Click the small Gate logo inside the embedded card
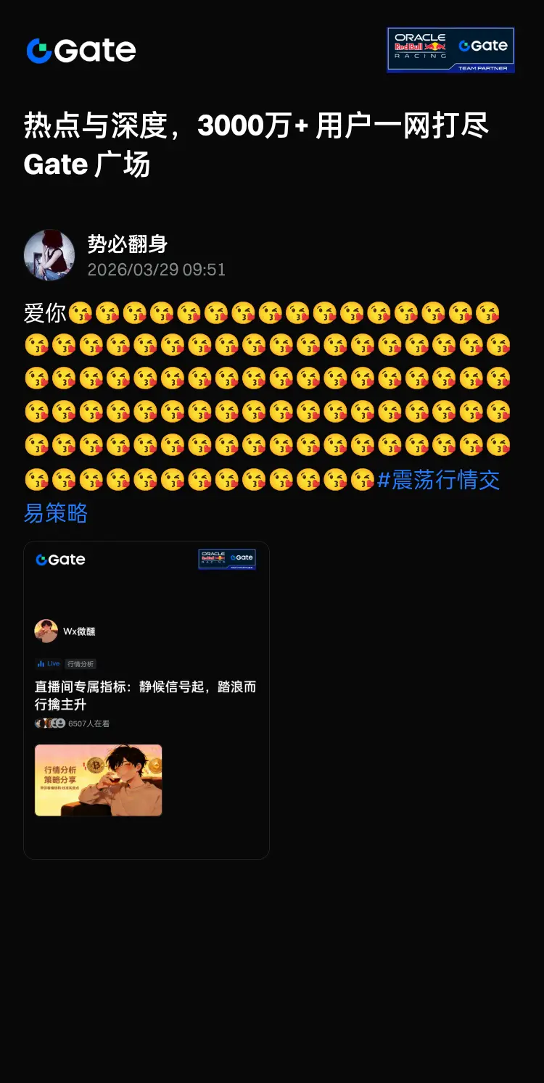Image resolution: width=544 pixels, height=1083 pixels. [60, 560]
